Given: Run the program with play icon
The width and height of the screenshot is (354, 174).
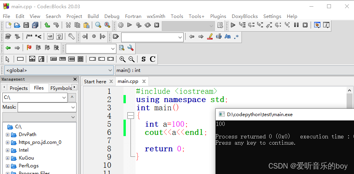Looking at the screenshot, I should coord(130,25).
